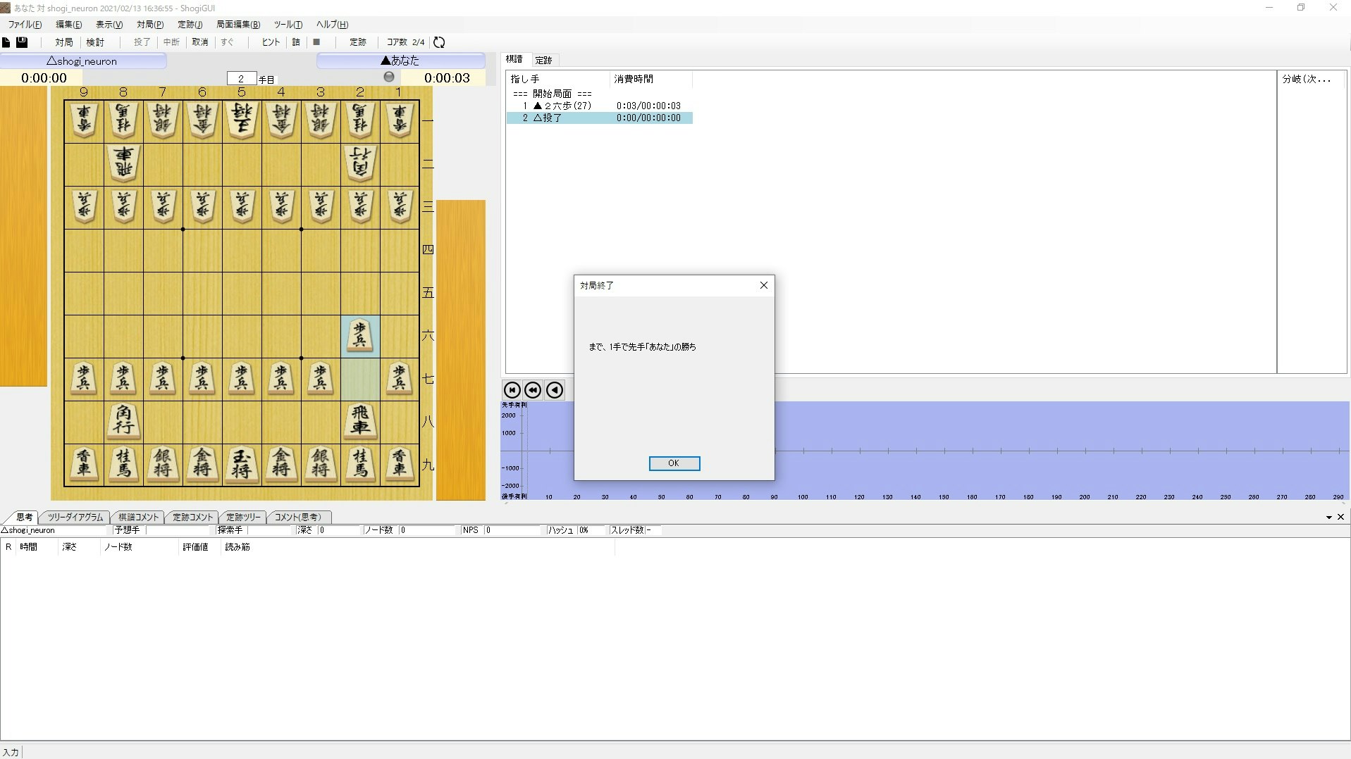Click the step back one move button

coord(555,390)
